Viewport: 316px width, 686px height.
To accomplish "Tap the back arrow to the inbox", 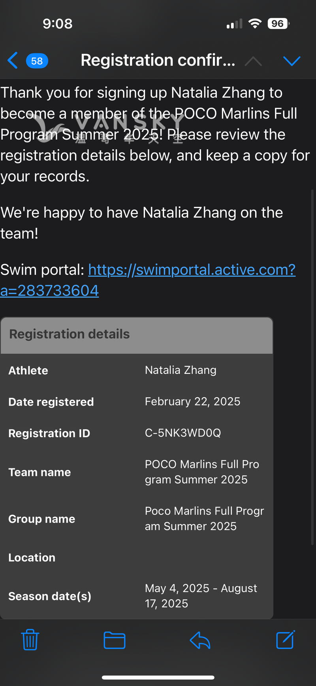I will tap(13, 61).
